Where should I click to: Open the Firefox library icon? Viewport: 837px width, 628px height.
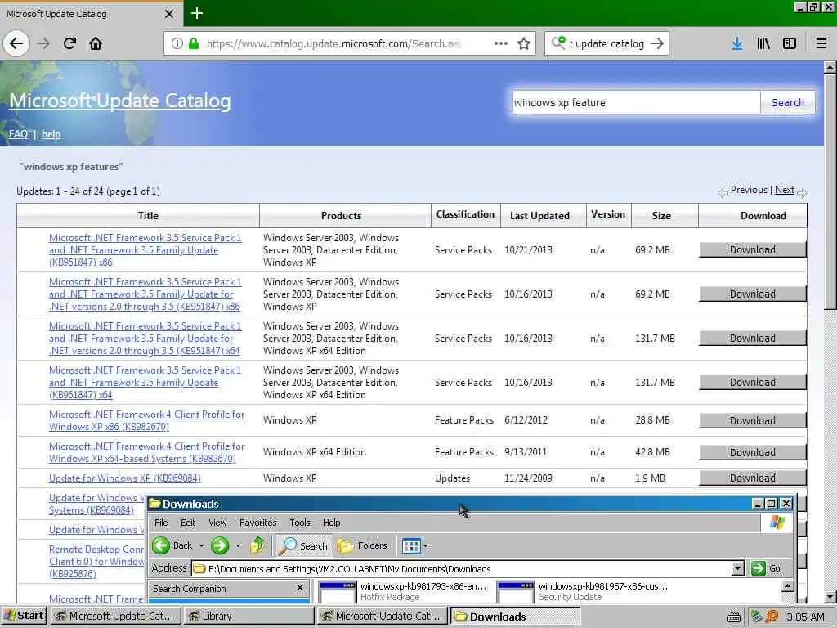click(x=763, y=43)
